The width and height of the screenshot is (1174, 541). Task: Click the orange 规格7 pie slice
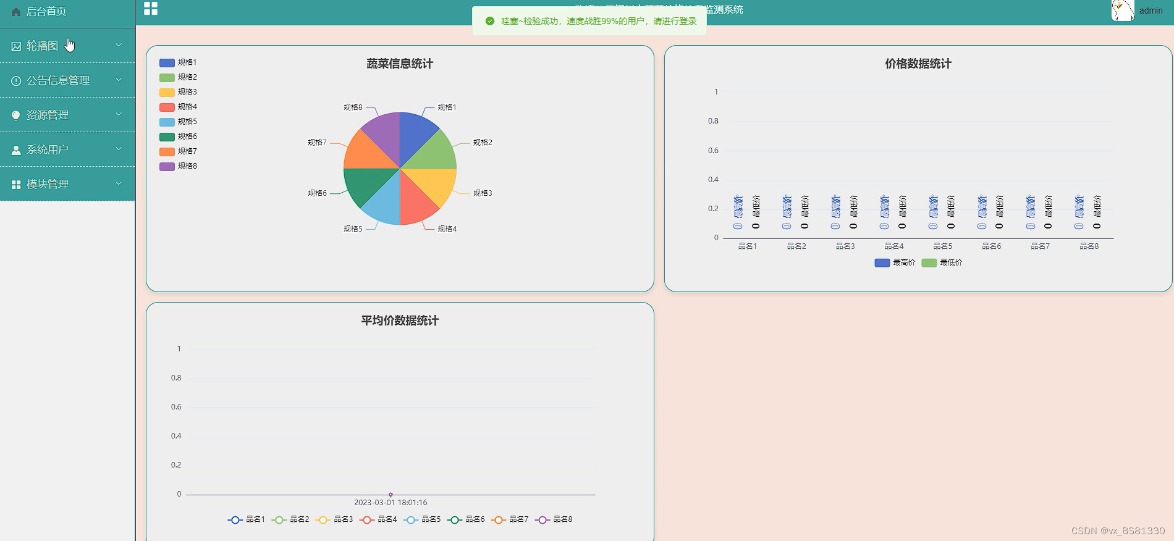365,154
